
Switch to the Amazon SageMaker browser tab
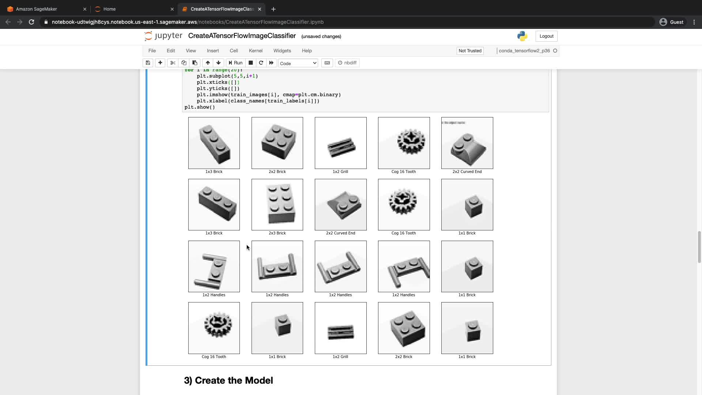(37, 9)
